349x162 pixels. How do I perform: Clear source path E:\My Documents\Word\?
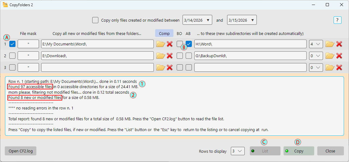click(x=170, y=44)
